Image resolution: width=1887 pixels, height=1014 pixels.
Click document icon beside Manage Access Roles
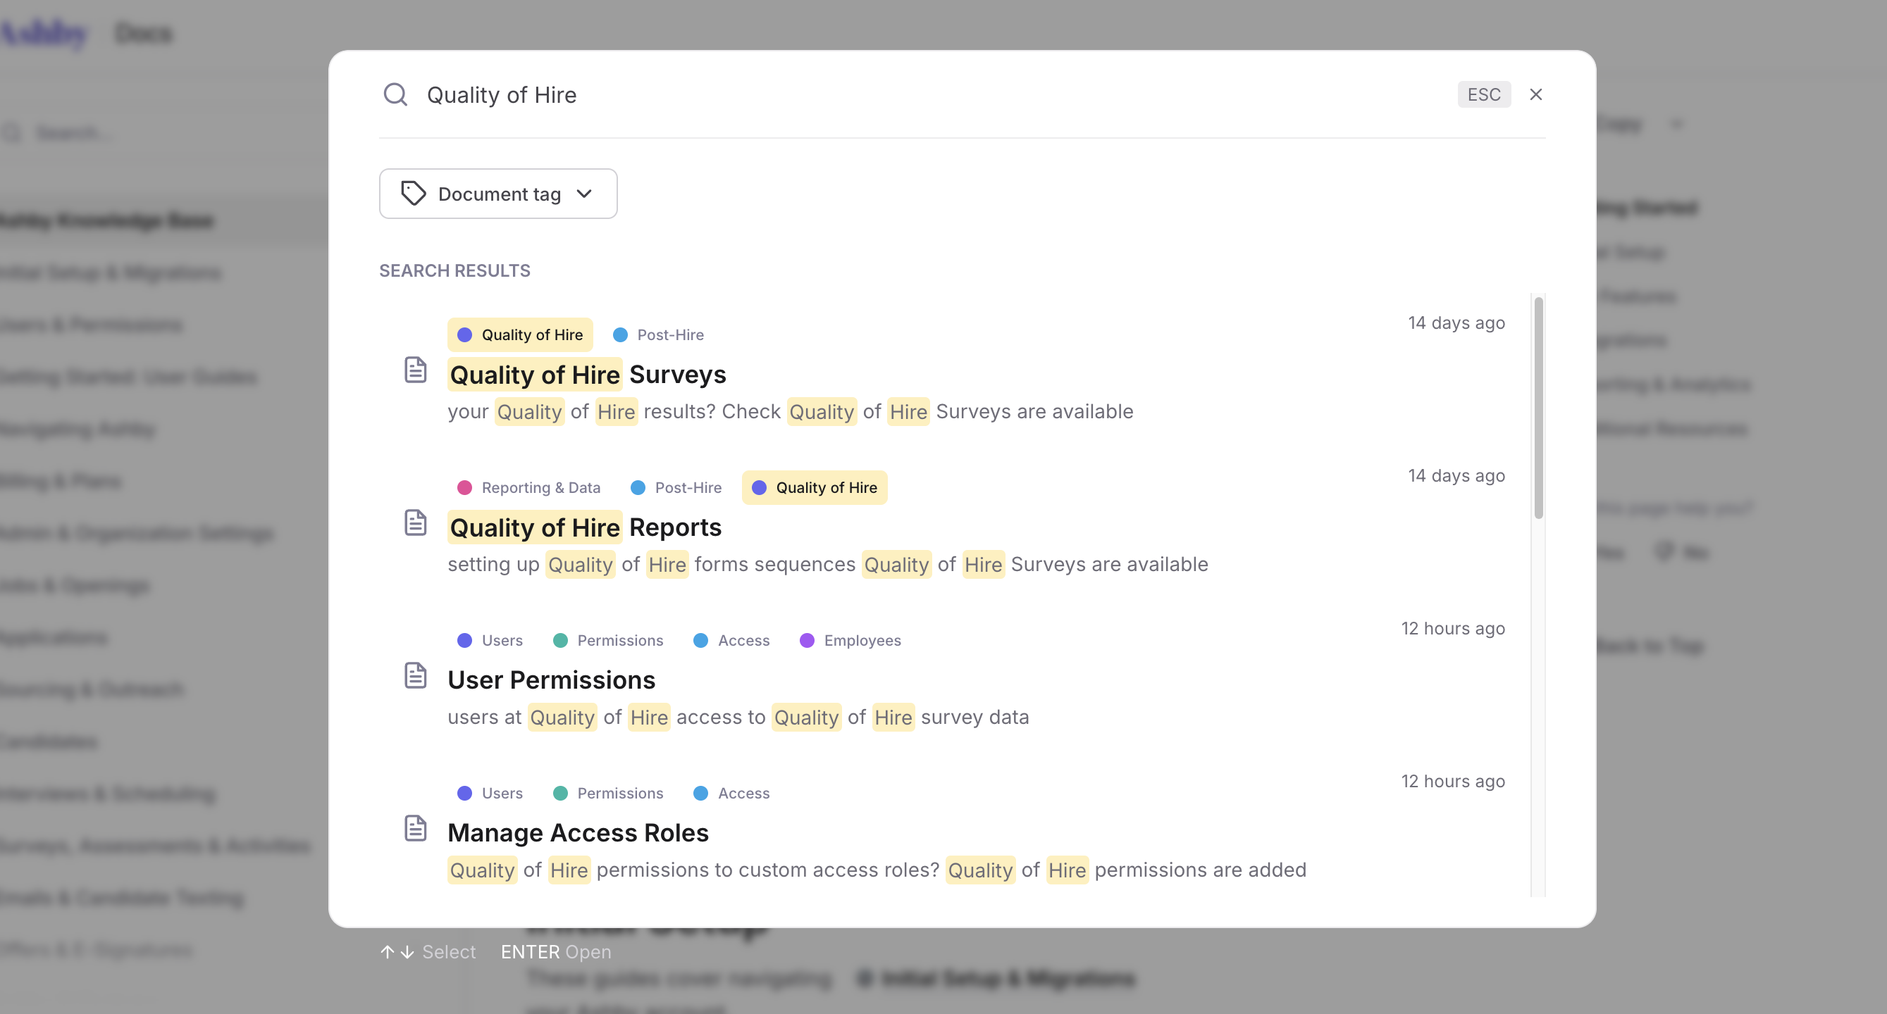tap(415, 828)
